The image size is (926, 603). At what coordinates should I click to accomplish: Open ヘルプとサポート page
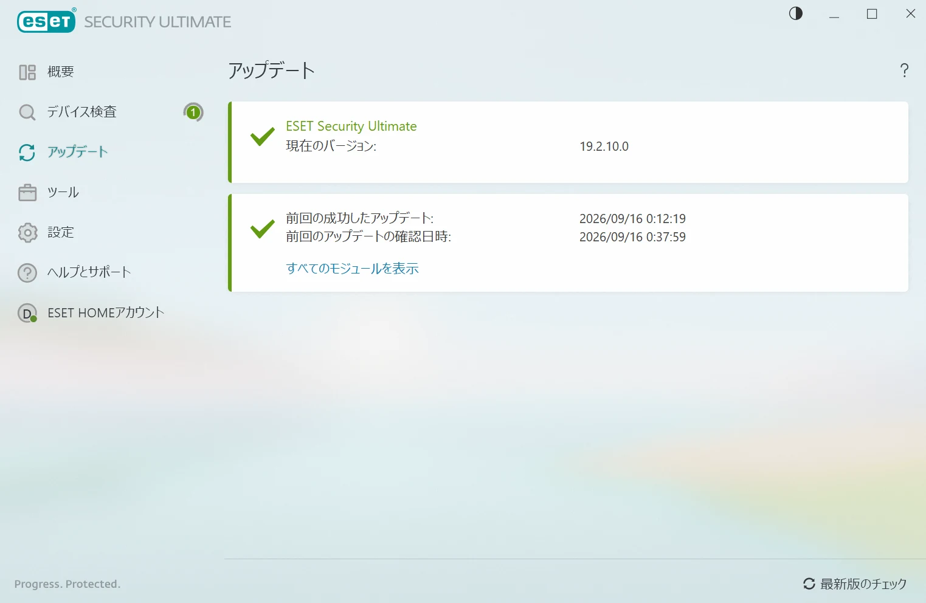pyautogui.click(x=89, y=272)
